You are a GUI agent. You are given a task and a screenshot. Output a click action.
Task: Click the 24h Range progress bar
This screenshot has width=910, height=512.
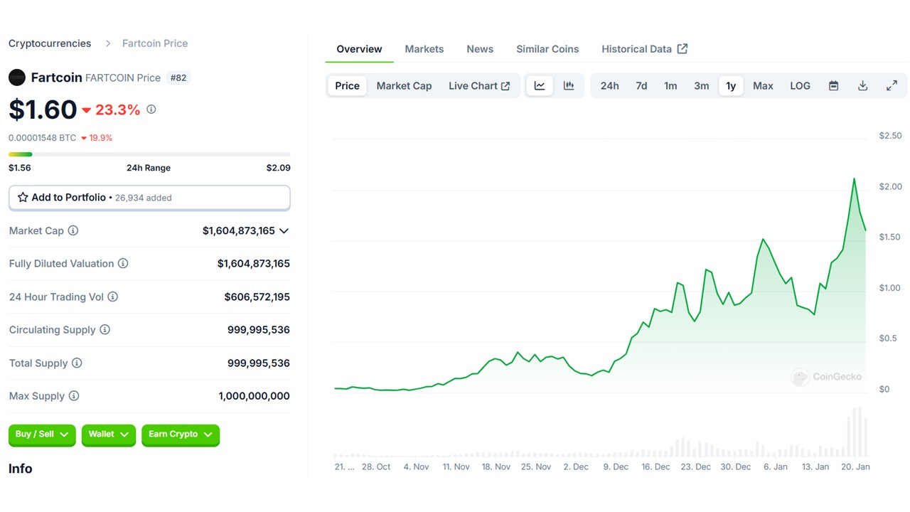(x=149, y=154)
